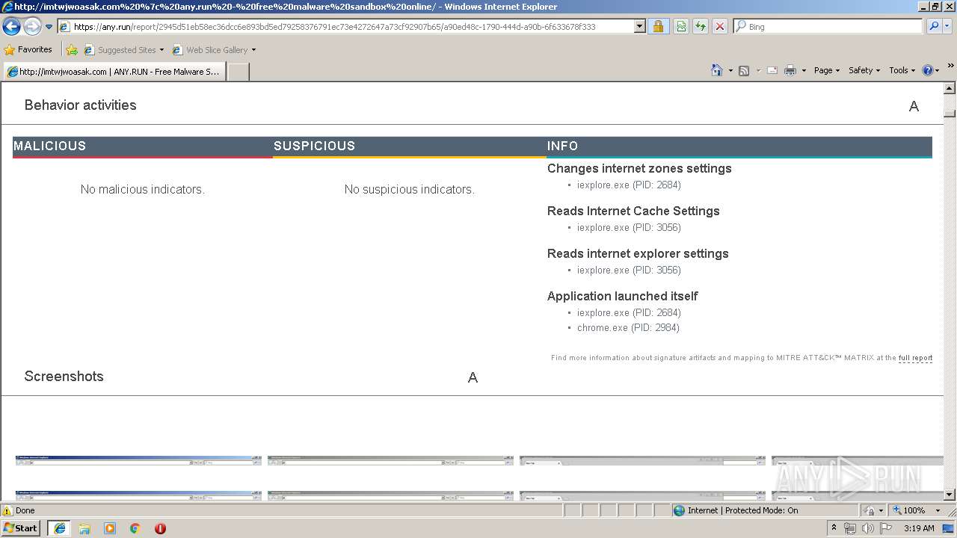Image resolution: width=957 pixels, height=538 pixels.
Task: Show hidden tray icons arrow
Action: pyautogui.click(x=834, y=528)
